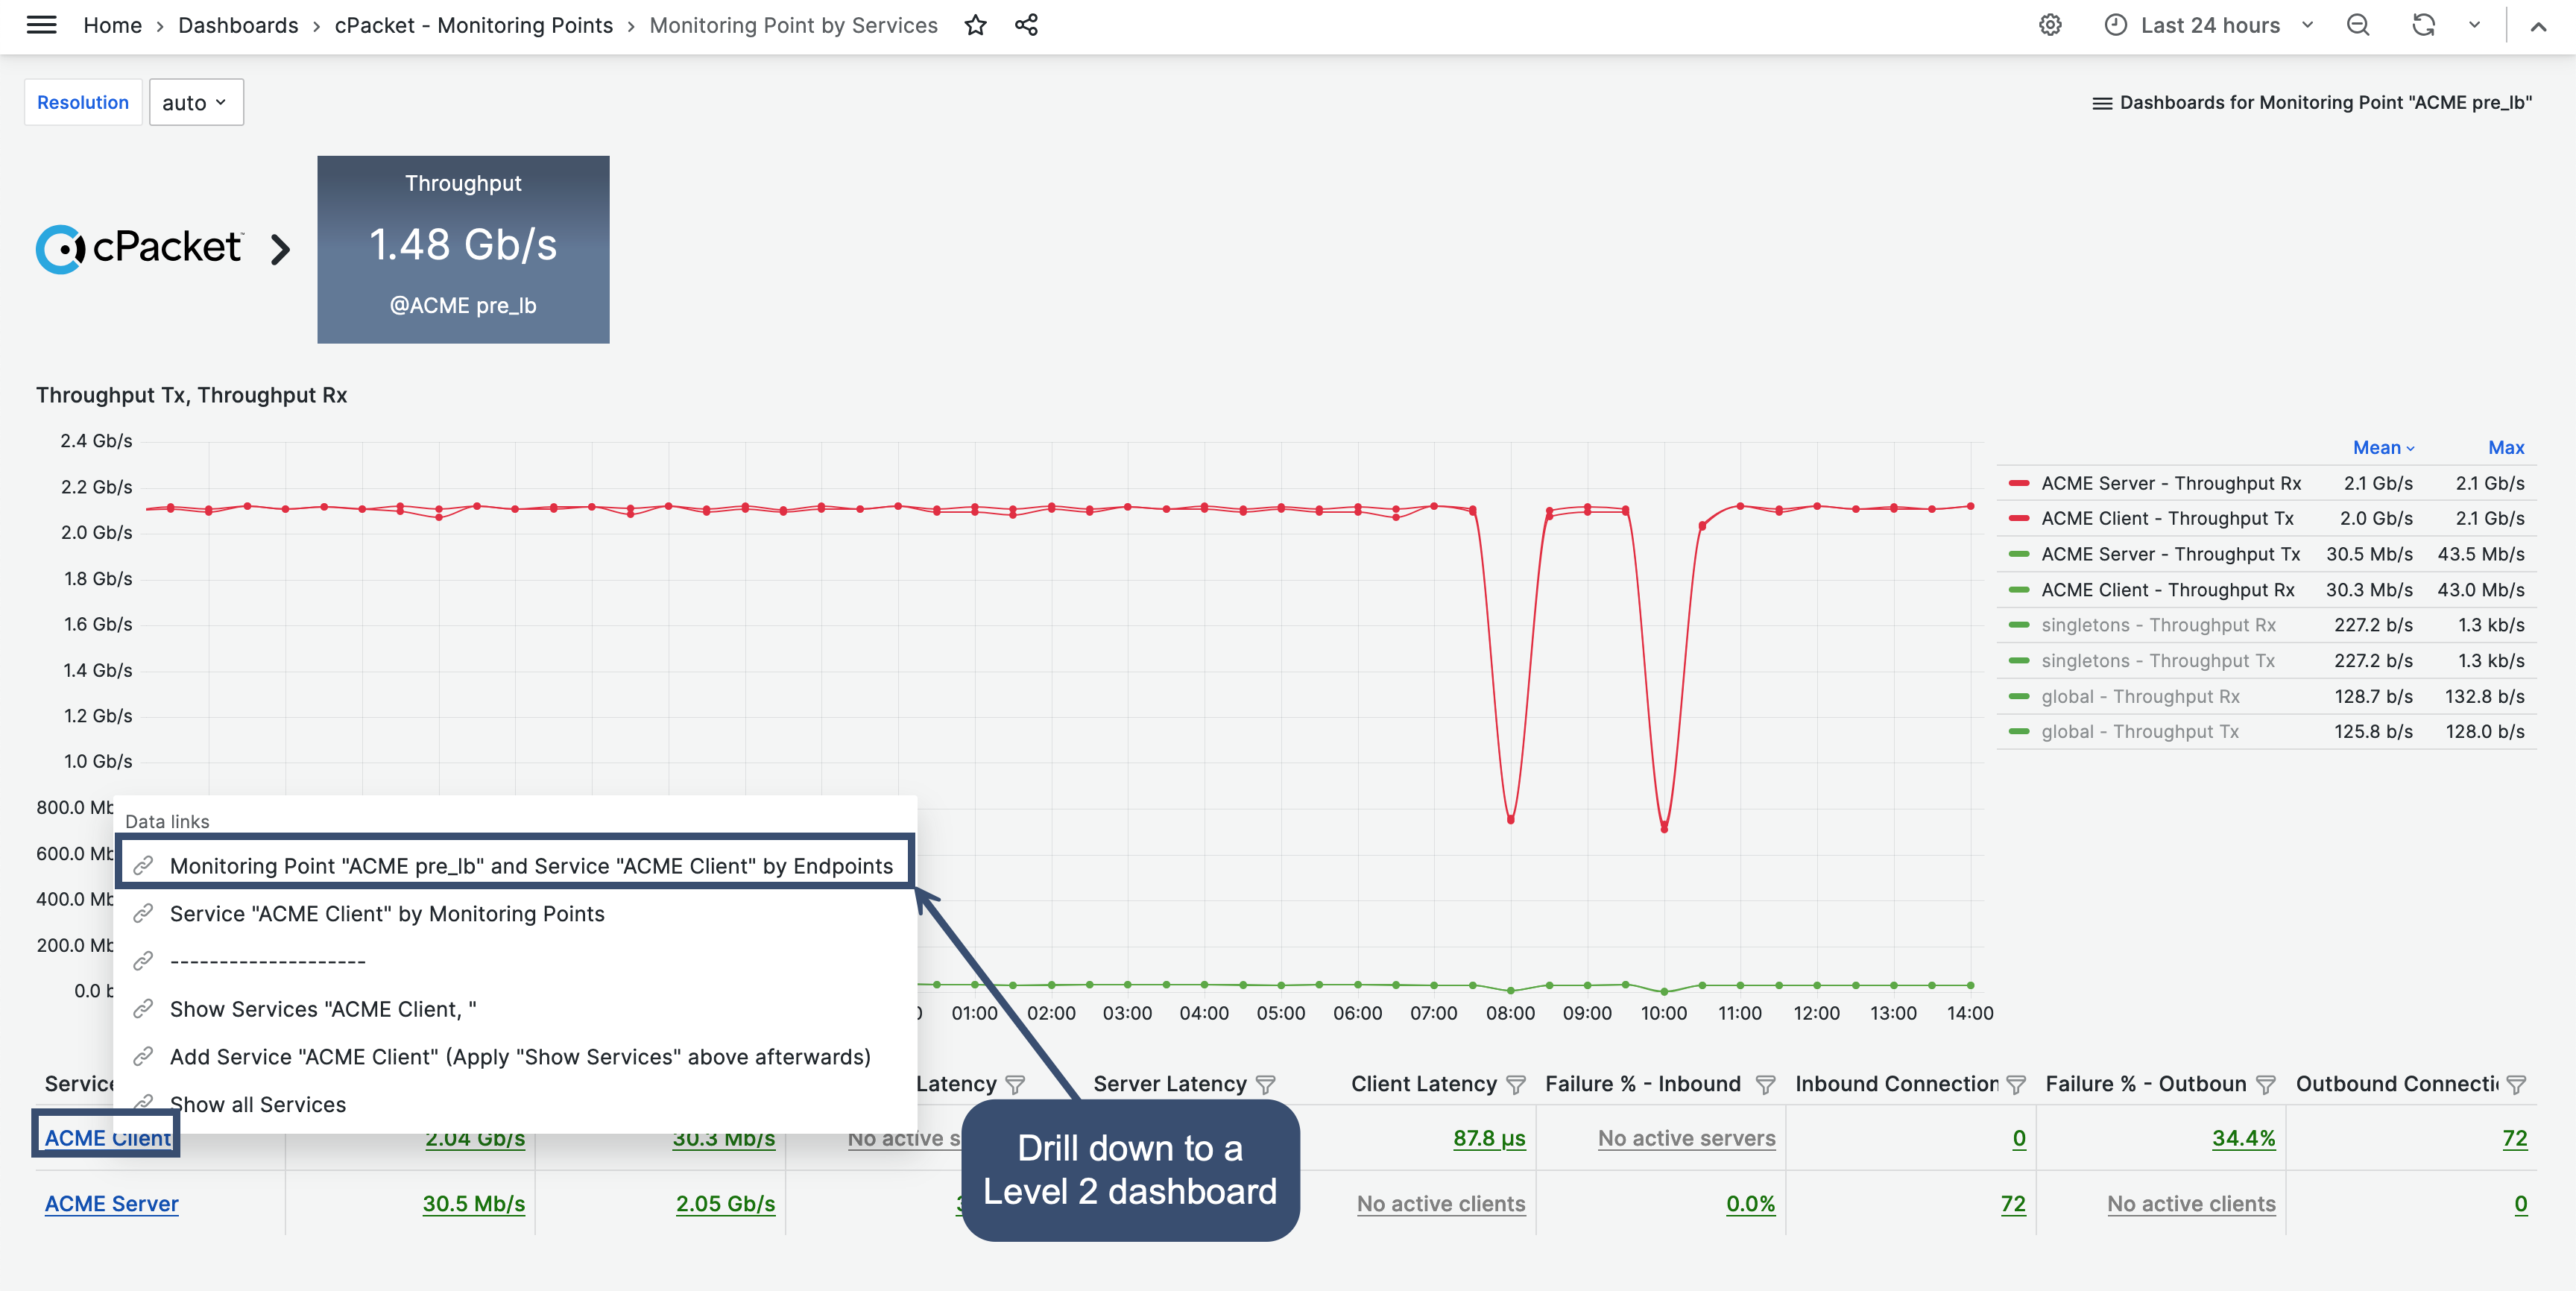Filter the Client Latency column

point(1515,1084)
